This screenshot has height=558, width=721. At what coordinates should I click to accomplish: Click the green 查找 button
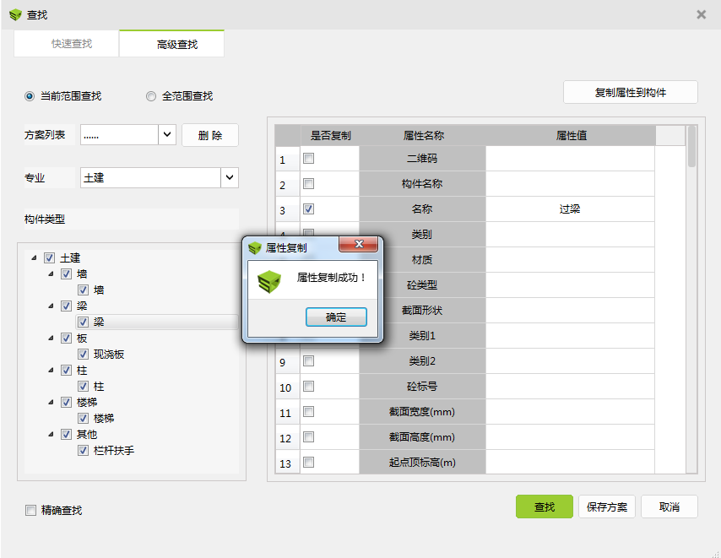tap(545, 507)
